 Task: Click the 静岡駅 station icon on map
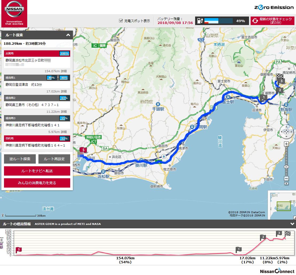coord(192,127)
